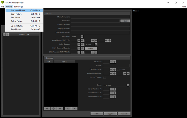Increase Voxel Count Y value
This screenshot has height=118, width=187.
point(96,40)
